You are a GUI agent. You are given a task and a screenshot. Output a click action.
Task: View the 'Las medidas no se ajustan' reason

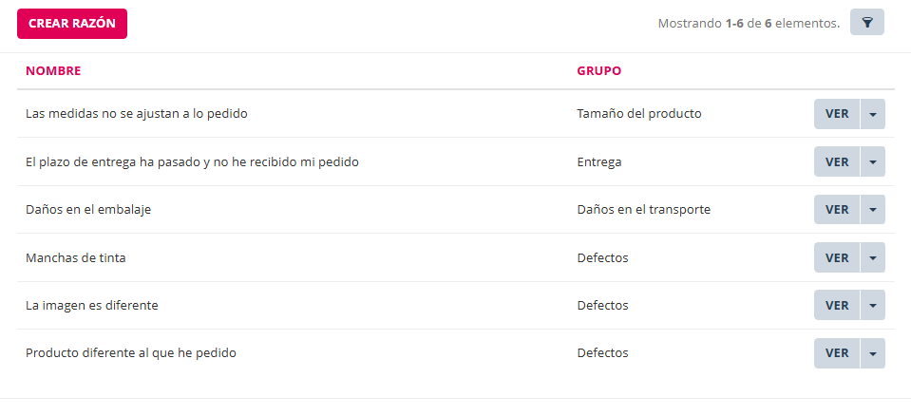tap(836, 114)
